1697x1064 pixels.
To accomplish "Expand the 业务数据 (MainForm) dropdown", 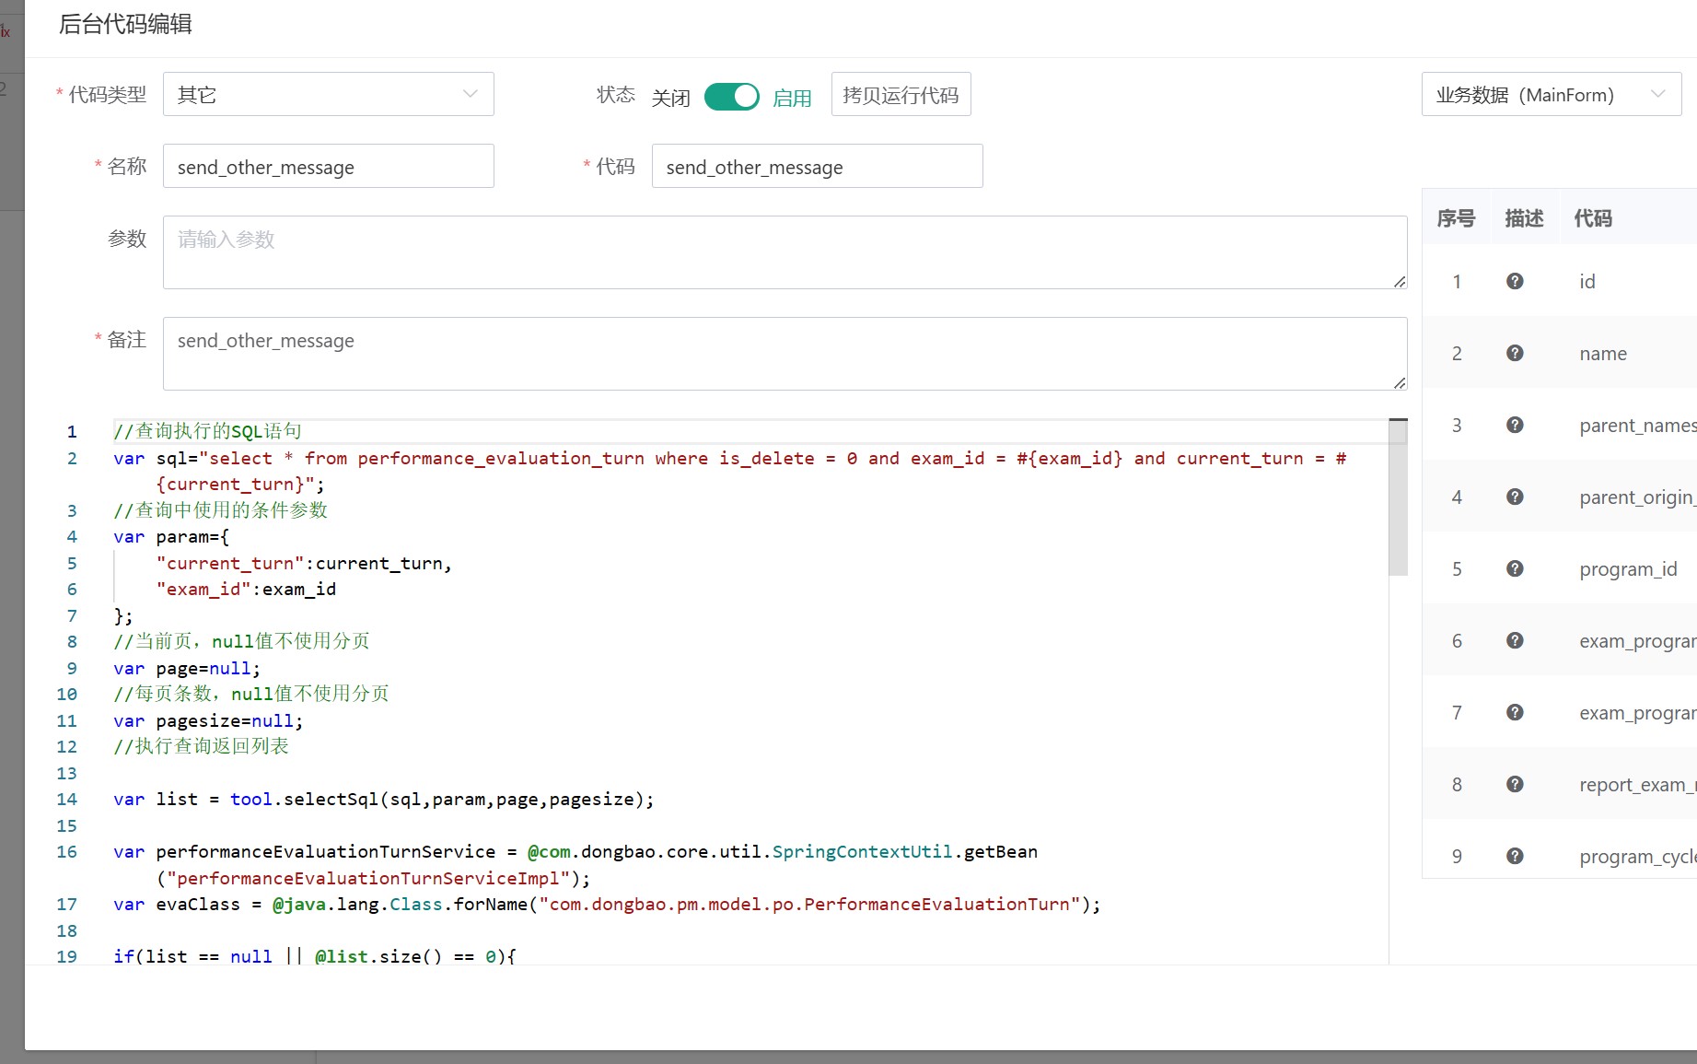I will [x=1551, y=94].
